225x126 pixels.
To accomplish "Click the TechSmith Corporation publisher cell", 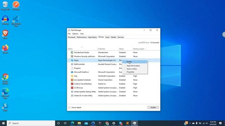I will 107,76.
